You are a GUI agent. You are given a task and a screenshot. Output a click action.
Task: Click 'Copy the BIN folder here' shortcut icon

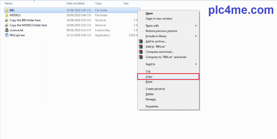7,20
